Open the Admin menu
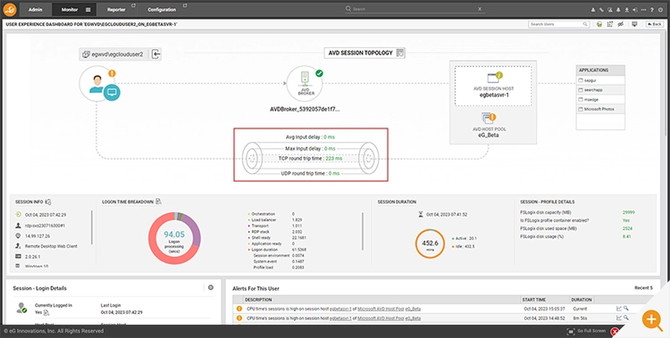The height and width of the screenshot is (338, 670). tap(35, 10)
